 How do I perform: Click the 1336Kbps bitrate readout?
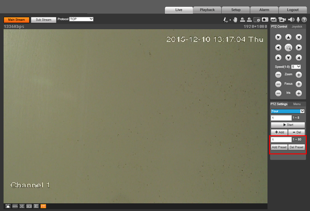coord(14,26)
